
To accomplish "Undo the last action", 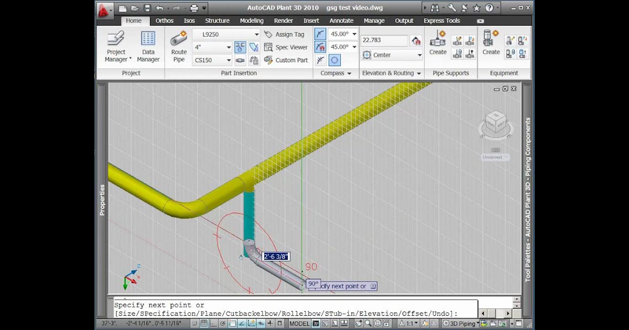I will click(x=159, y=8).
